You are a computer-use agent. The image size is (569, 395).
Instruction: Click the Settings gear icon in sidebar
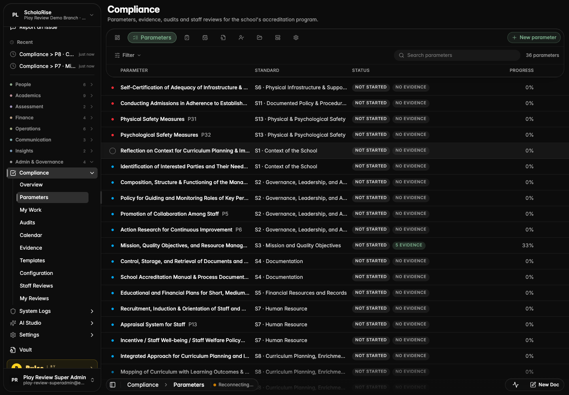pos(13,335)
